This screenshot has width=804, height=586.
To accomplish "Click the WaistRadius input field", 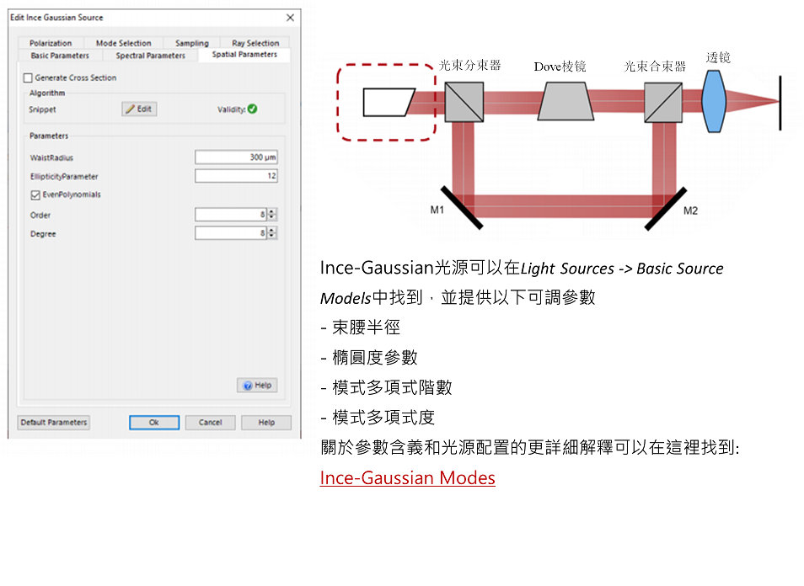I will 235,157.
